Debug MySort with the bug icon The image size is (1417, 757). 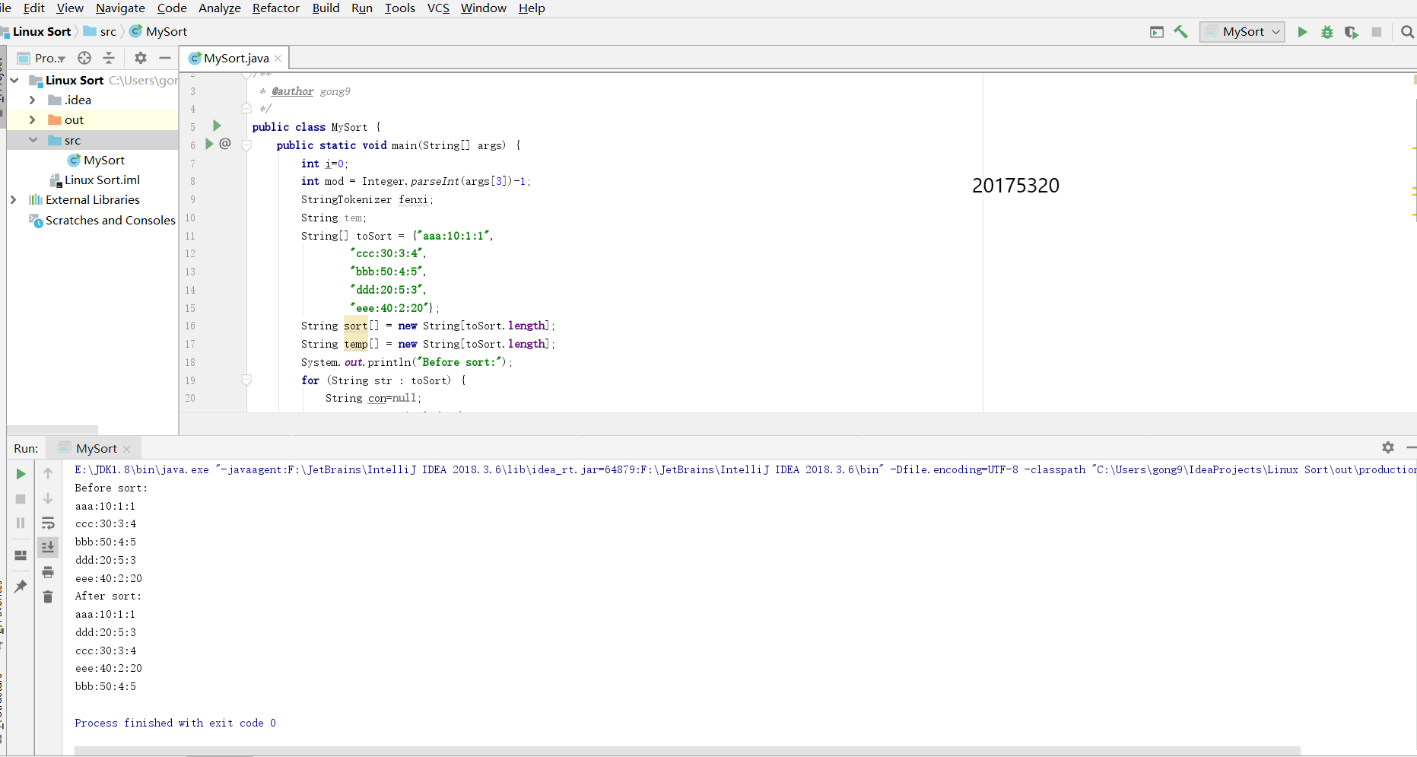tap(1327, 32)
